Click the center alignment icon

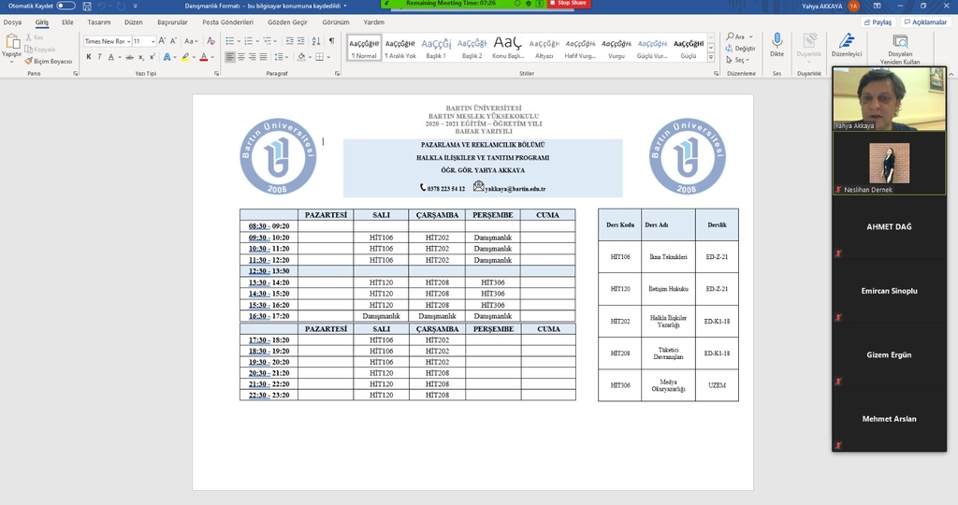241,57
